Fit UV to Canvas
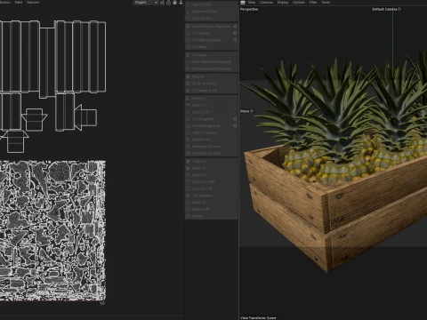Screen dimensions: 427x320 (x=212, y=84)
